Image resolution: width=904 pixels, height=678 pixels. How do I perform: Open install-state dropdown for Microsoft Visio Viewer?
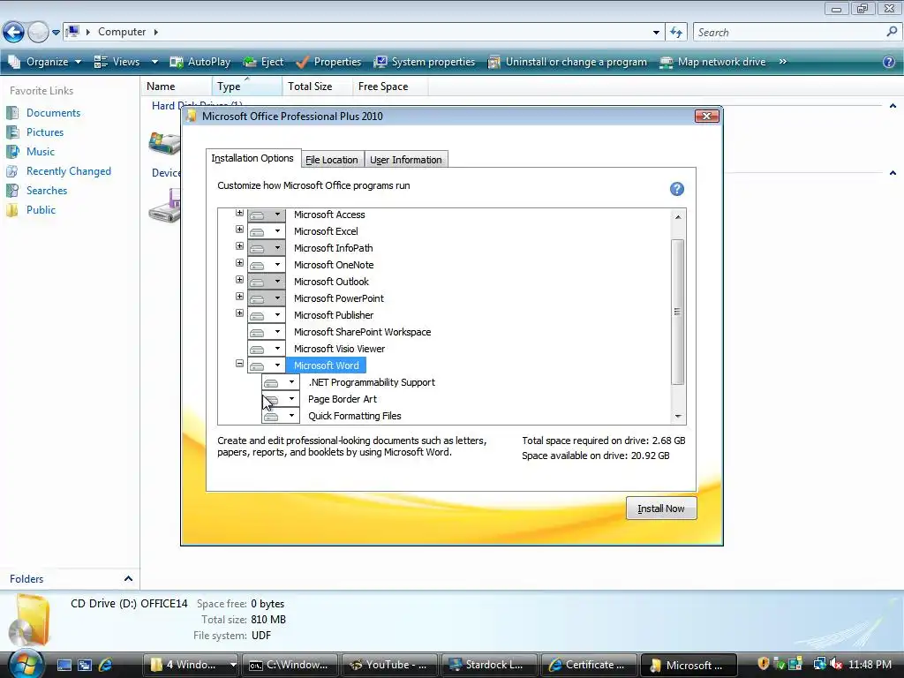click(267, 349)
